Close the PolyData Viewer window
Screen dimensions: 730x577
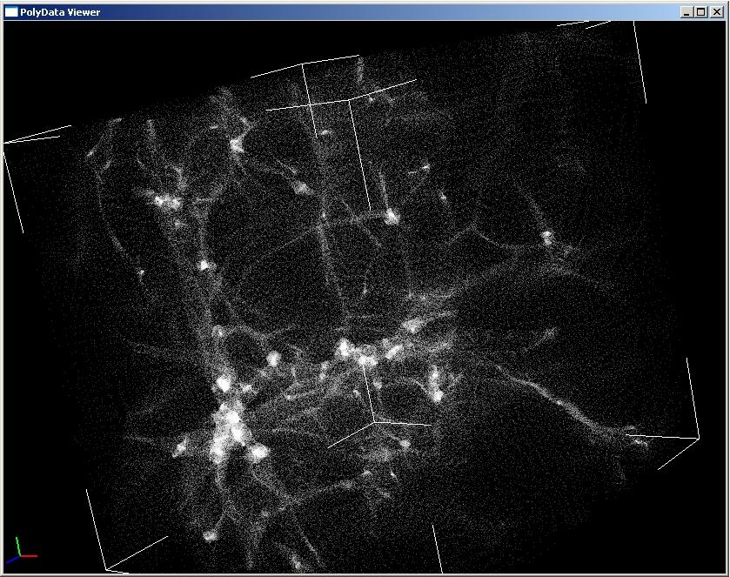716,12
